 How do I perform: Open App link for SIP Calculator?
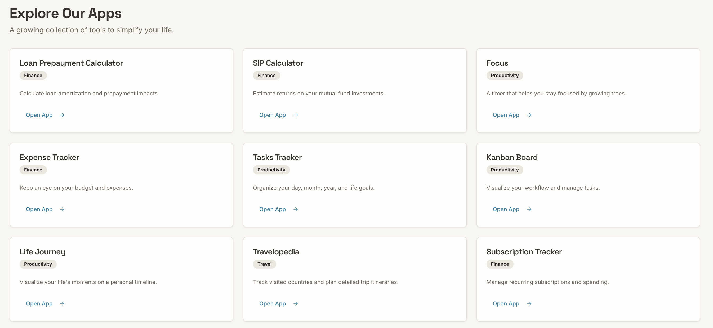pos(279,115)
